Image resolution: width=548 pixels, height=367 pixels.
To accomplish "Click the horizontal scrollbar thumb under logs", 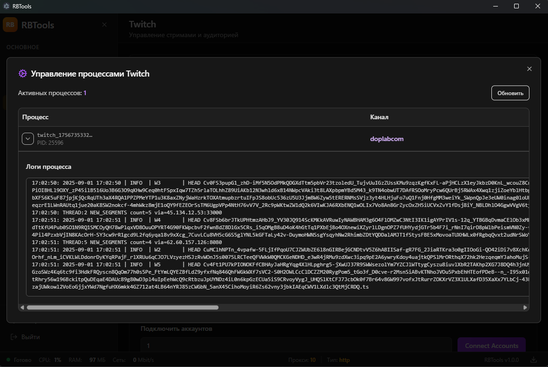I will [x=122, y=307].
